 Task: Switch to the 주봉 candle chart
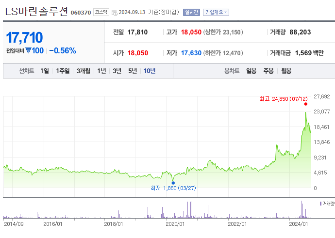268,71
